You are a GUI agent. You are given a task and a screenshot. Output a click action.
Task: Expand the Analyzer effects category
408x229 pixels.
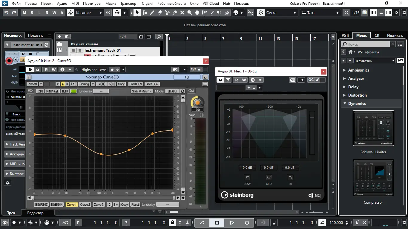(x=344, y=79)
